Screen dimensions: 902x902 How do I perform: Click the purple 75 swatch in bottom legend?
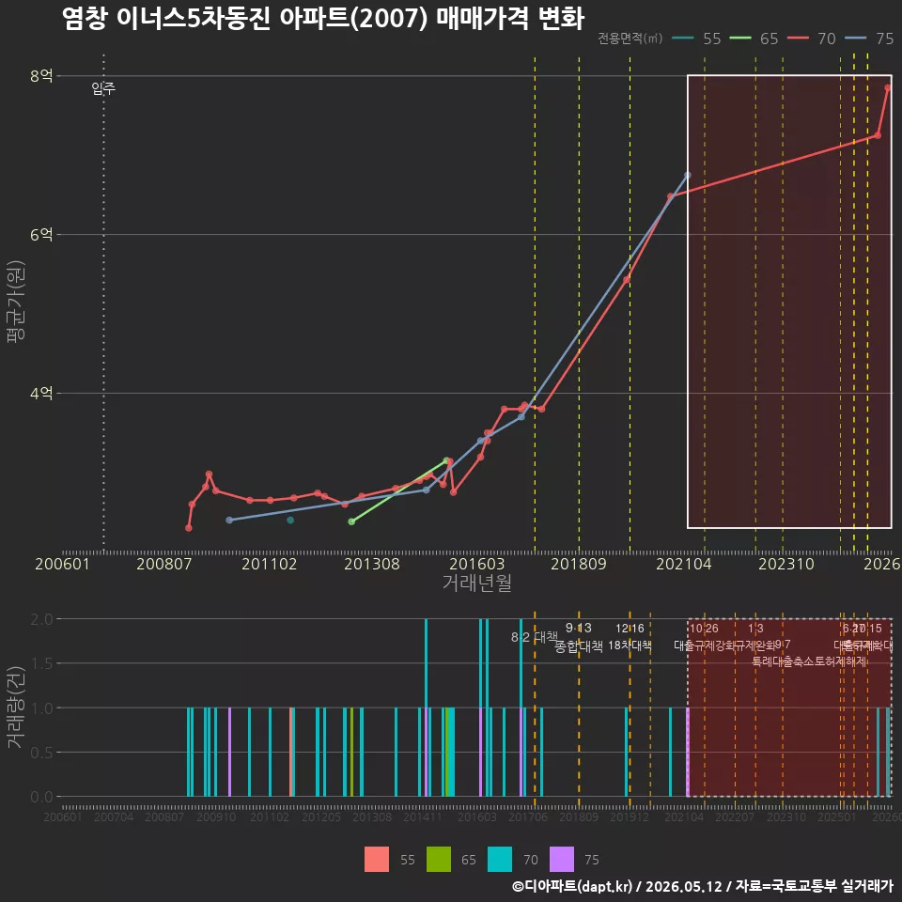click(562, 860)
